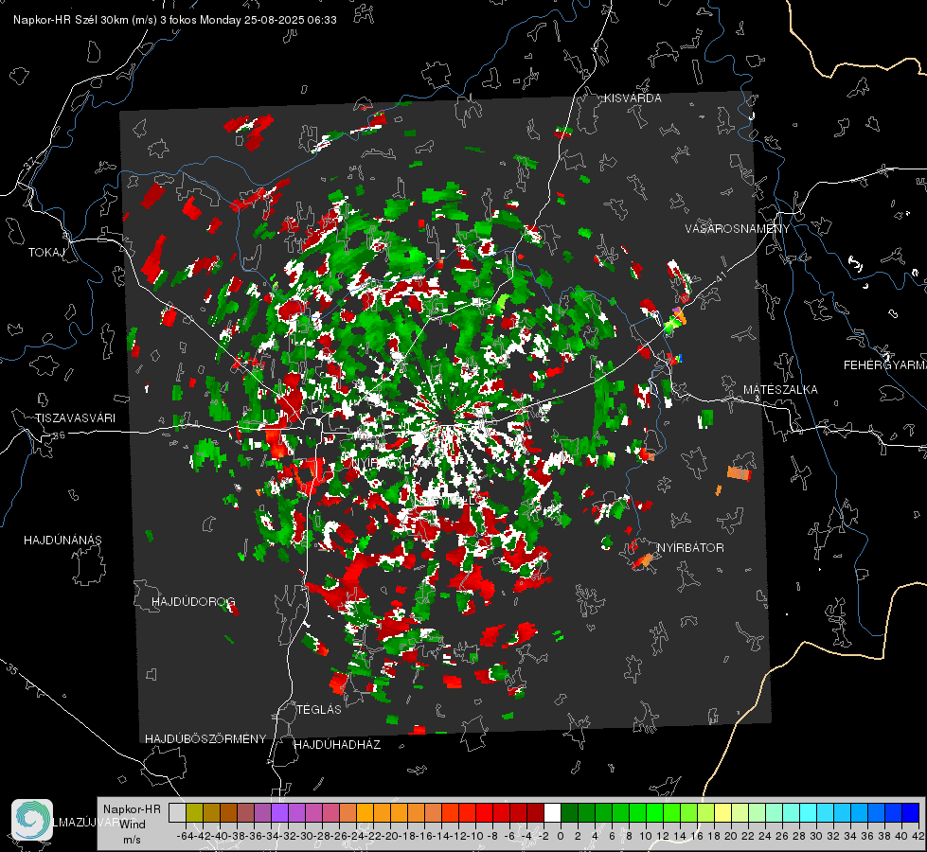Image resolution: width=927 pixels, height=852 pixels.
Task: Pick the olive swatch between -64 and -42
Action: tap(194, 812)
